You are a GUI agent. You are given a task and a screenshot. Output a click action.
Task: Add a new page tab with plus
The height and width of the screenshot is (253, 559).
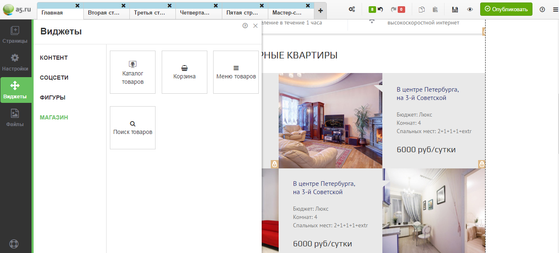tap(321, 11)
